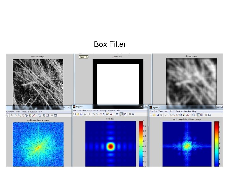229x172 pixels.
Task: Select Data Cursor tool in right figure toolbar
Action: tap(184, 115)
